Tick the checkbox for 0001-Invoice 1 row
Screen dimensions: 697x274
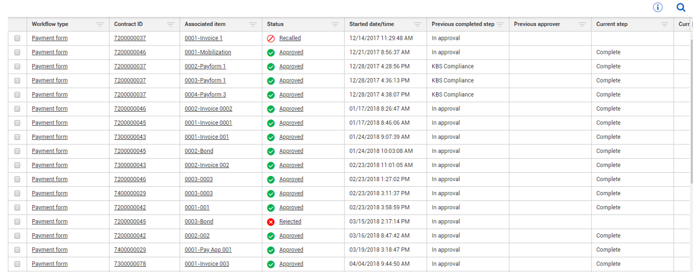click(x=17, y=38)
